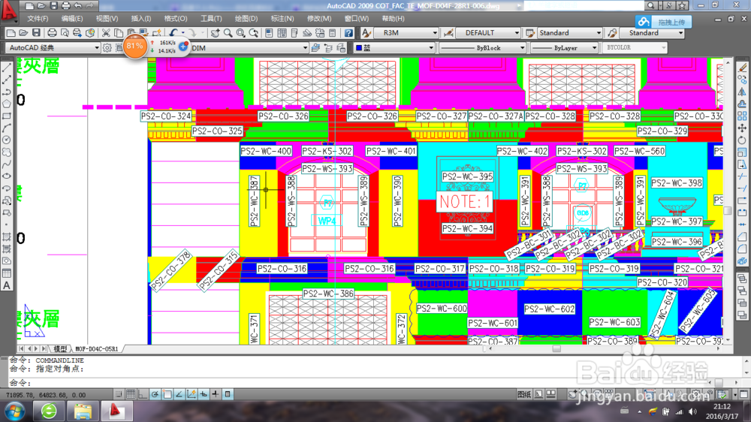Viewport: 751px width, 422px height.
Task: Click the Plot (print) icon in standard toolbar
Action: pos(52,33)
